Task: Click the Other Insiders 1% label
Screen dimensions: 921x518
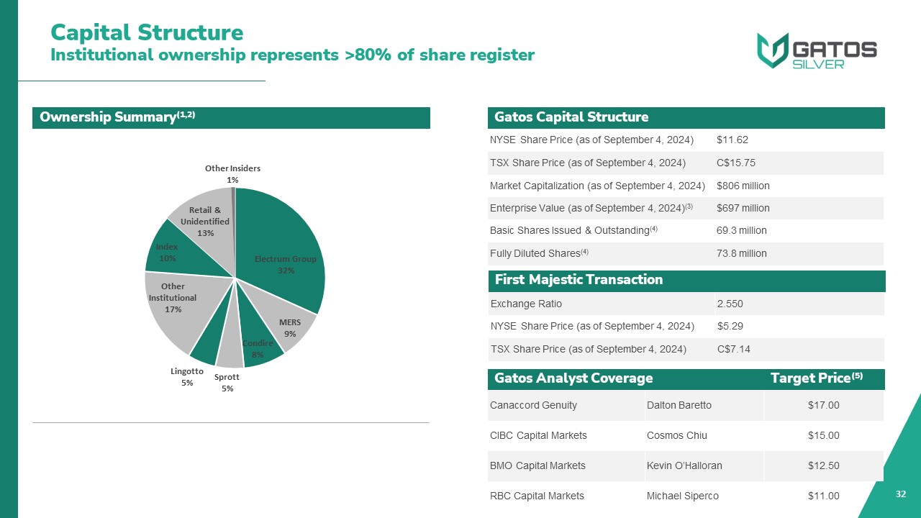Action: [232, 173]
